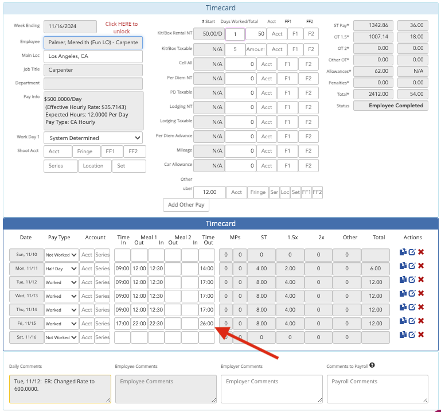Click the Shoot Acct Fringe field
441x412 pixels.
(87, 151)
